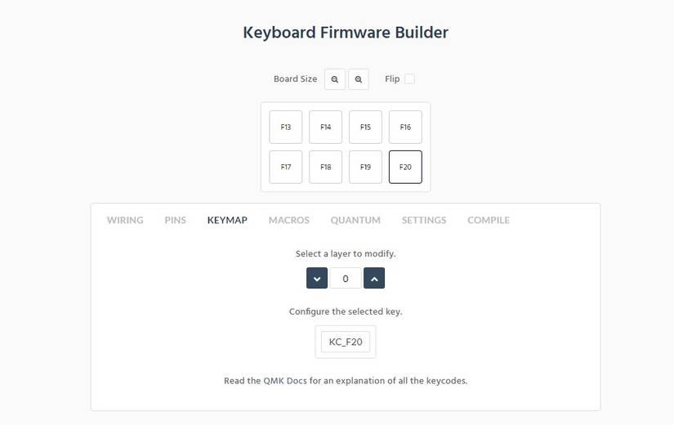This screenshot has width=674, height=425.
Task: Go to the COMPILE tab
Action: (489, 221)
